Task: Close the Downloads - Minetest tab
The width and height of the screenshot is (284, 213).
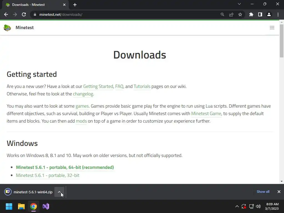Action: (64, 5)
